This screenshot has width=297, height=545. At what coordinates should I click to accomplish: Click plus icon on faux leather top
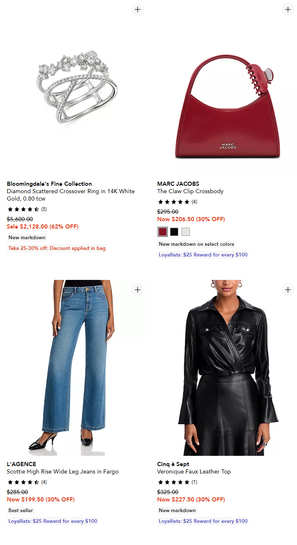(288, 290)
